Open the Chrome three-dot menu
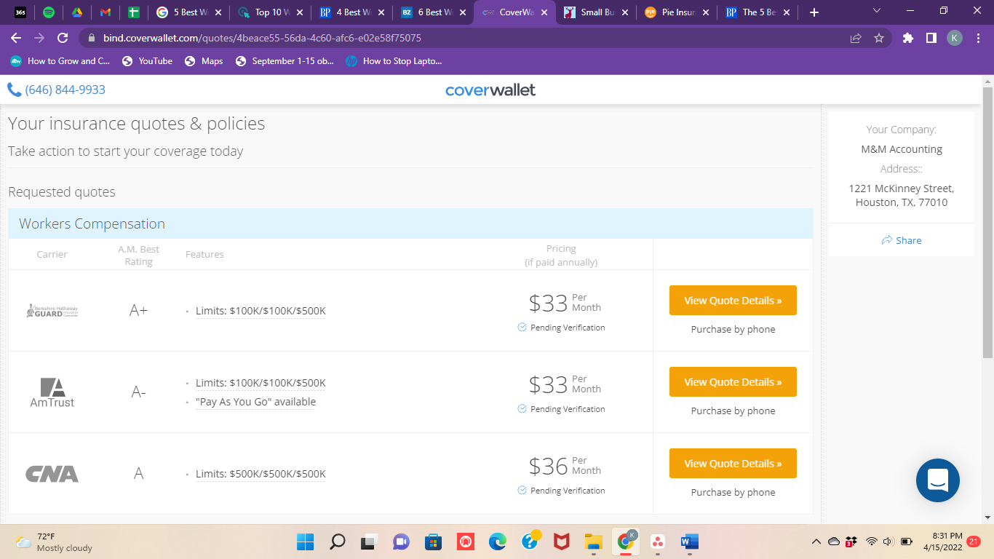 [x=977, y=38]
